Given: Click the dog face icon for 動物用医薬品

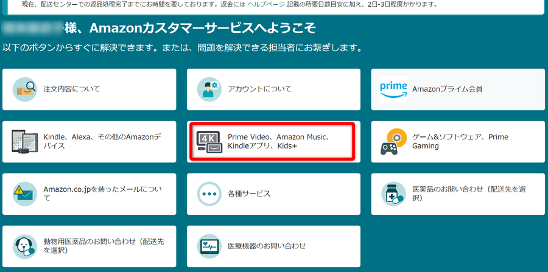Looking at the screenshot, I should click(x=25, y=246).
